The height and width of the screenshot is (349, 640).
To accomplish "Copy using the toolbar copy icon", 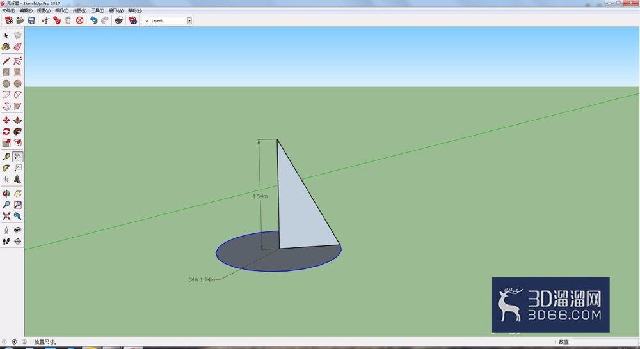I will tap(57, 20).
